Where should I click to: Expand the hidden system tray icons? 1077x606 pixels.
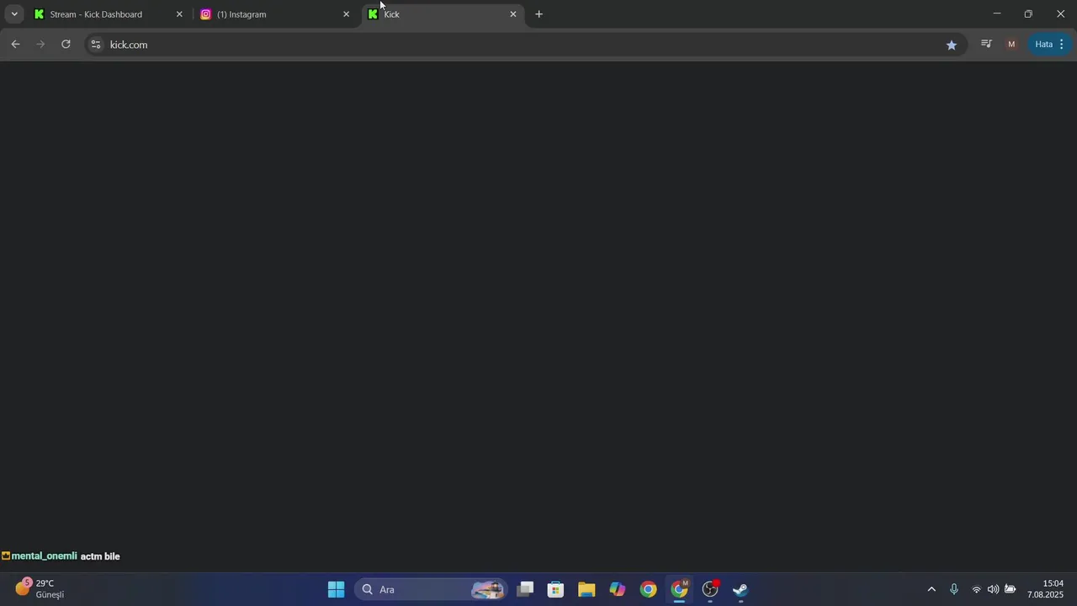pyautogui.click(x=931, y=589)
